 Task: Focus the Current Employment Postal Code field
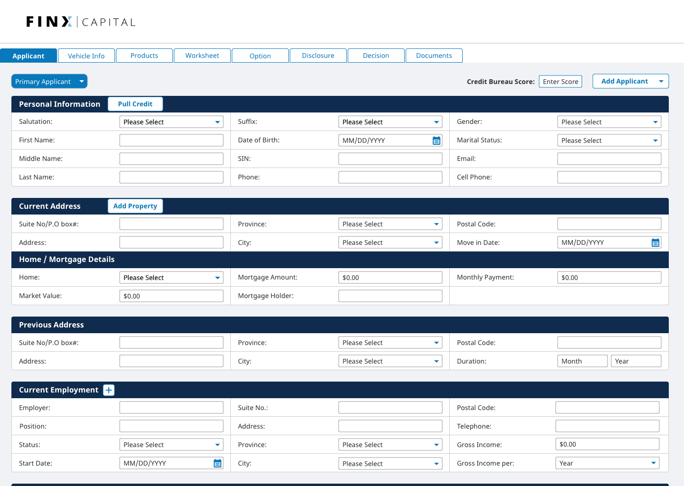[x=608, y=407]
